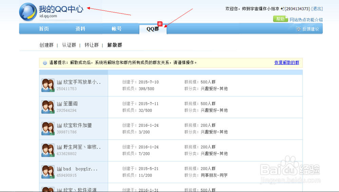This screenshot has width=339, height=192.
Task: Click the 退出 logout link
Action: pos(317,9)
